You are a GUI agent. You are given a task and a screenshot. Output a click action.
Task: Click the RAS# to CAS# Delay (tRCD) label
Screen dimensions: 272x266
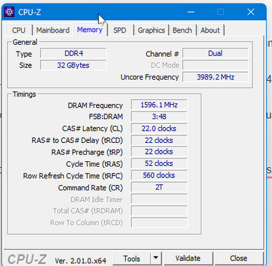[x=77, y=141]
